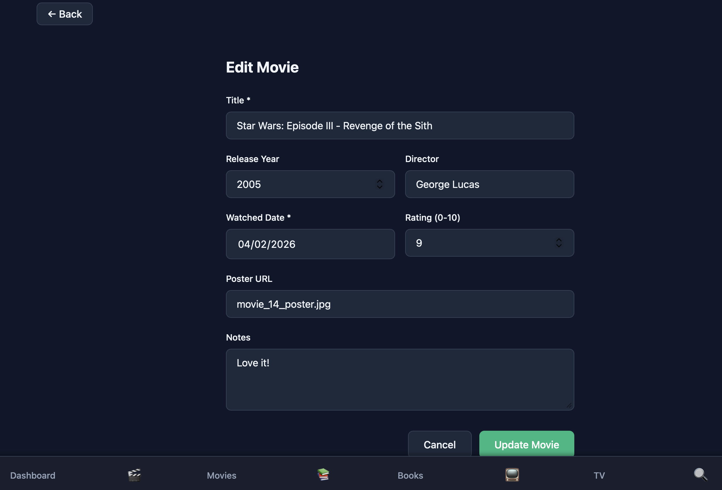
Task: Increment Rating using the up arrow
Action: [x=559, y=240]
